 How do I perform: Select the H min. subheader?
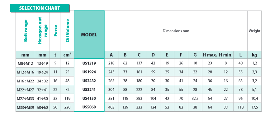click(x=226, y=55)
